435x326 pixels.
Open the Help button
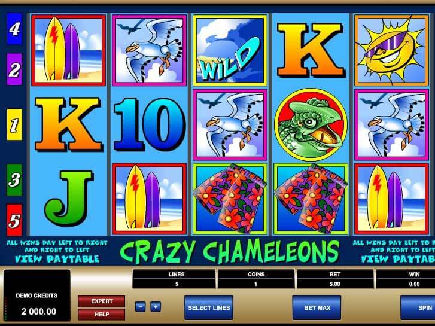tap(102, 315)
